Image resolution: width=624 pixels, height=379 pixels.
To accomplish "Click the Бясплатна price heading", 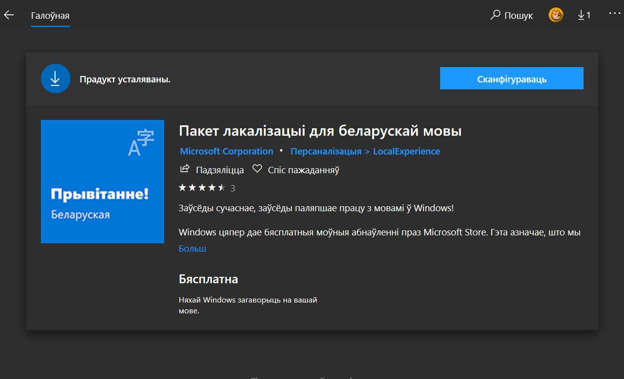I will 208,279.
